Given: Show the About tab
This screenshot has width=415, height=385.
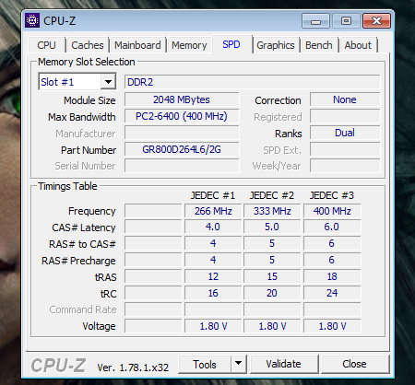Looking at the screenshot, I should pyautogui.click(x=358, y=45).
